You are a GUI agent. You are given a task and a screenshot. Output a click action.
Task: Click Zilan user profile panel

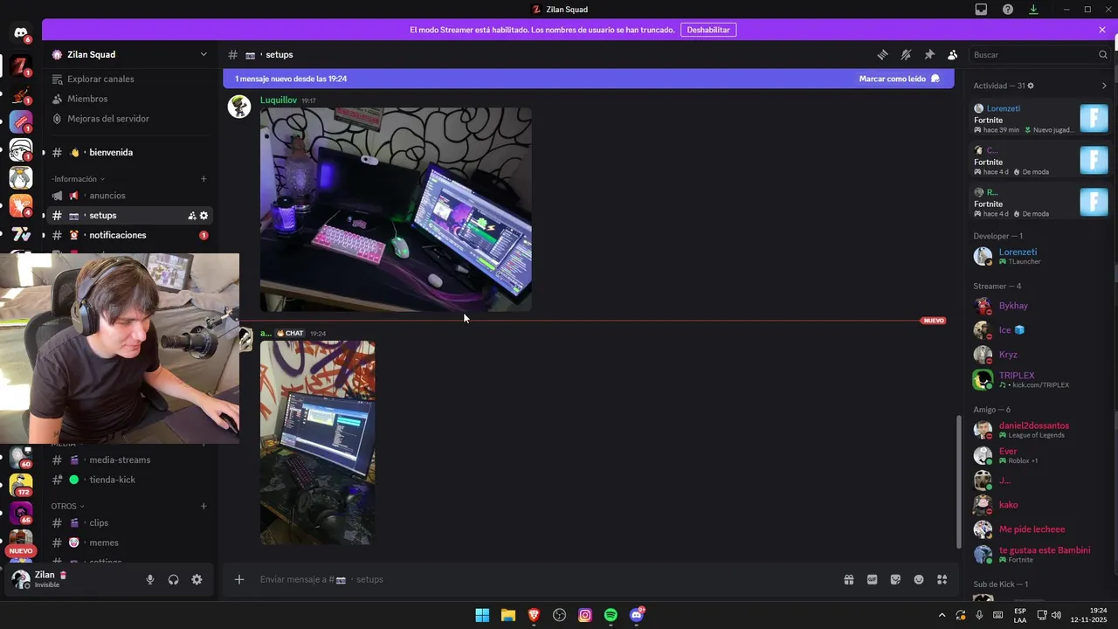click(70, 579)
